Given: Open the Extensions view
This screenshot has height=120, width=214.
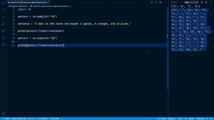Looking at the screenshot, I should 3,31.
